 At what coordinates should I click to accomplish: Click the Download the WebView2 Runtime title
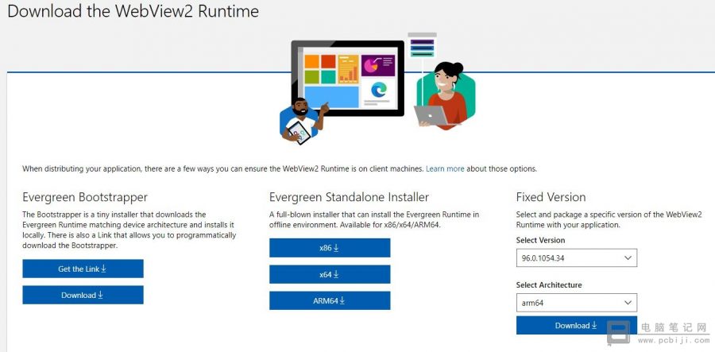(x=133, y=11)
